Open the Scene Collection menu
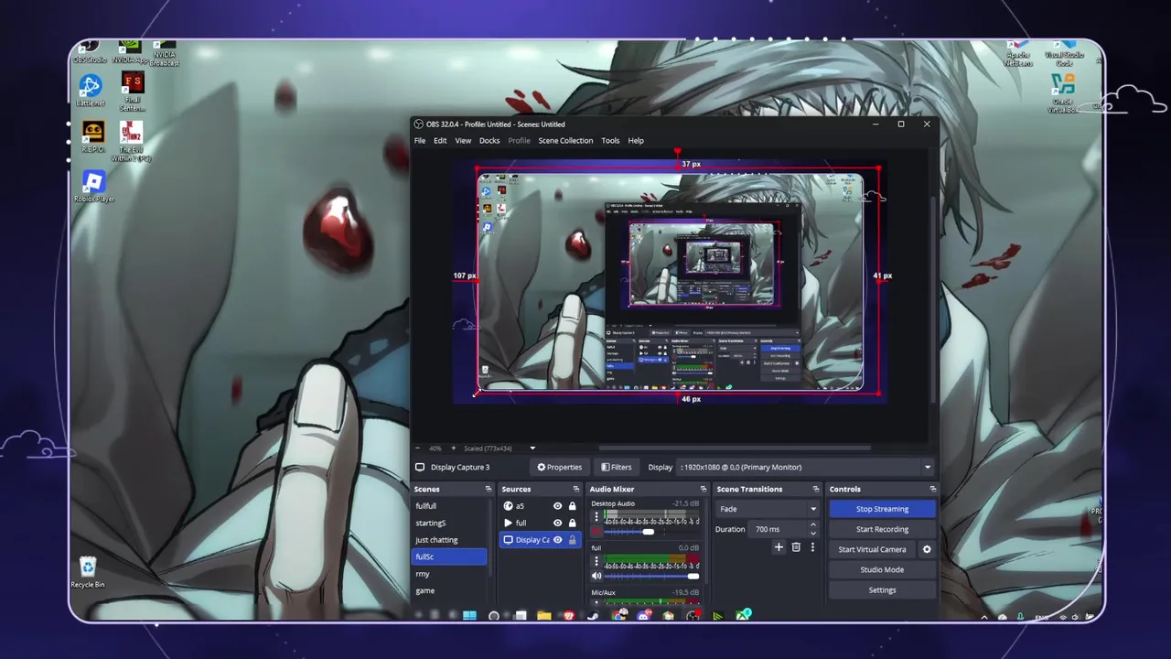The width and height of the screenshot is (1171, 659). pyautogui.click(x=565, y=140)
